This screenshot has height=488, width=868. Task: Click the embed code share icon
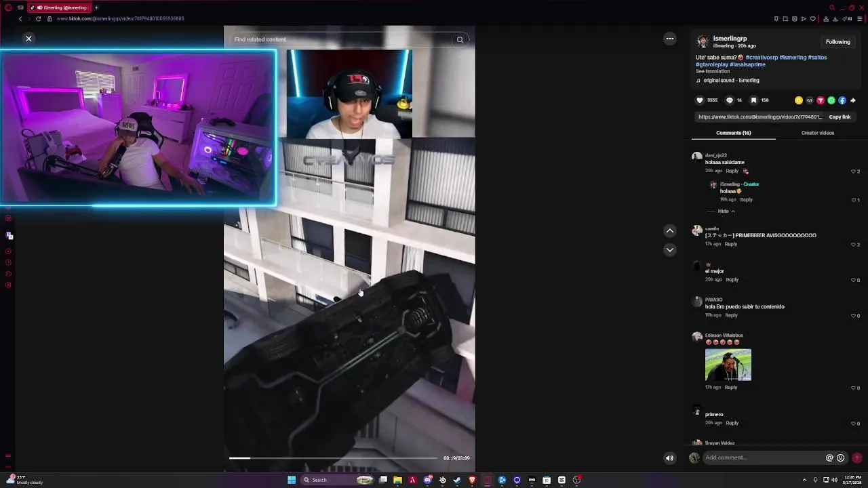(810, 100)
